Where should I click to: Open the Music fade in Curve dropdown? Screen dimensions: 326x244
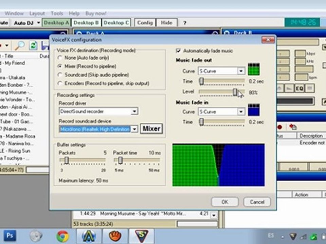pyautogui.click(x=241, y=111)
